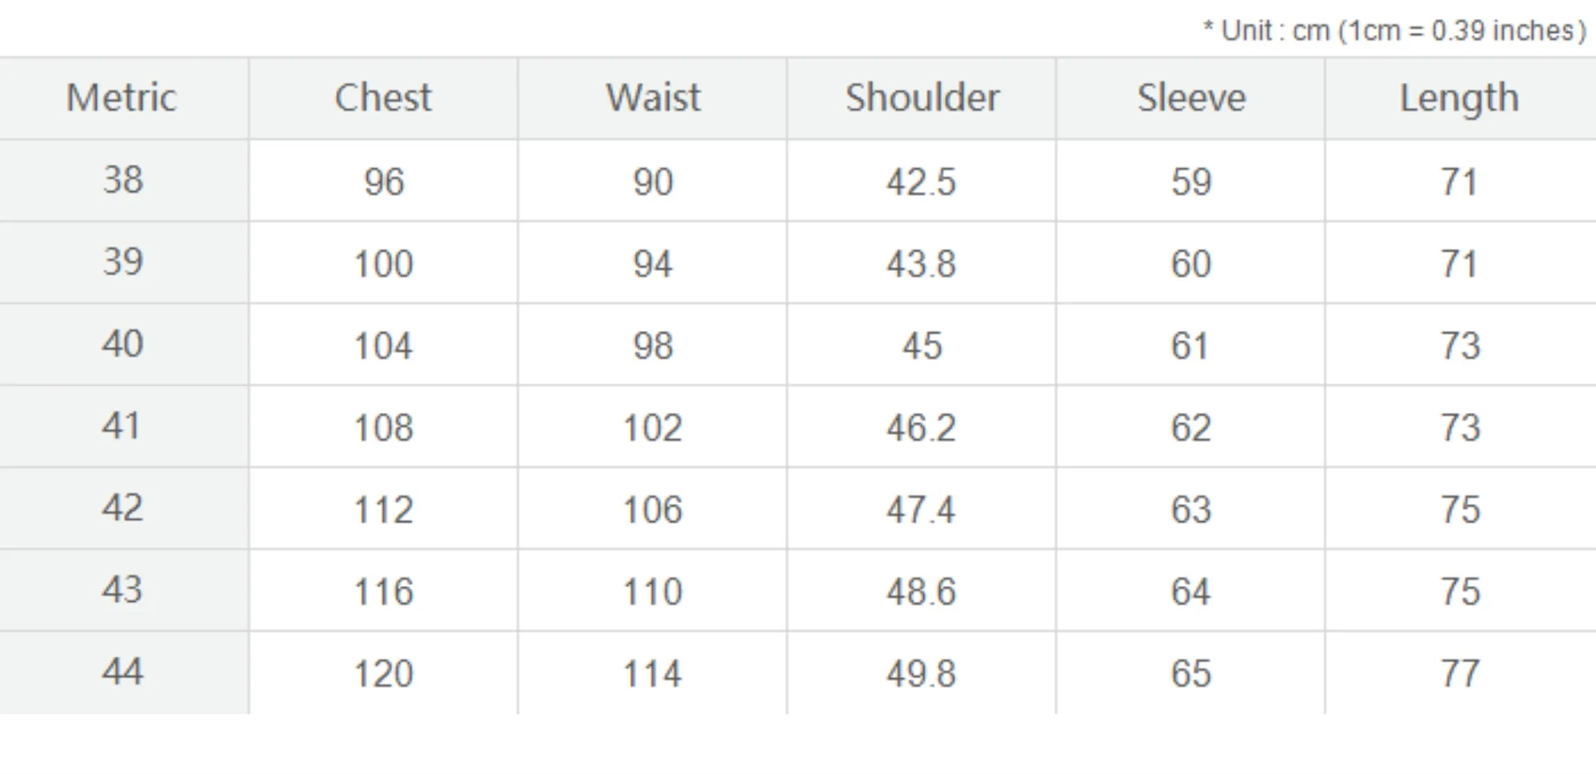Click chest value 96 cell
1596x774 pixels.
point(384,182)
